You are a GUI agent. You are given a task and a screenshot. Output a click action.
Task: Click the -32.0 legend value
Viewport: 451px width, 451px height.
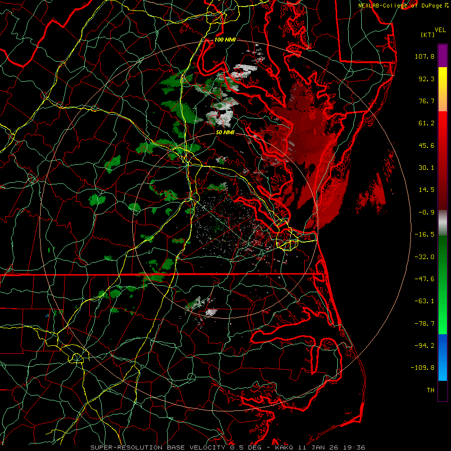point(424,257)
